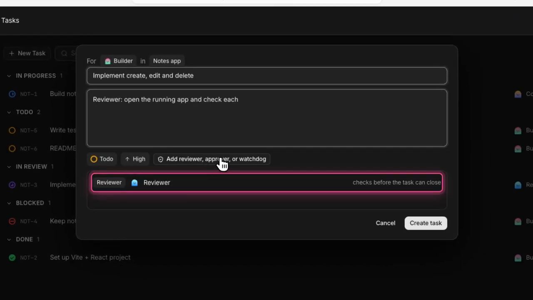533x300 pixels.
Task: Select the Reviewer role tag
Action: (109, 182)
